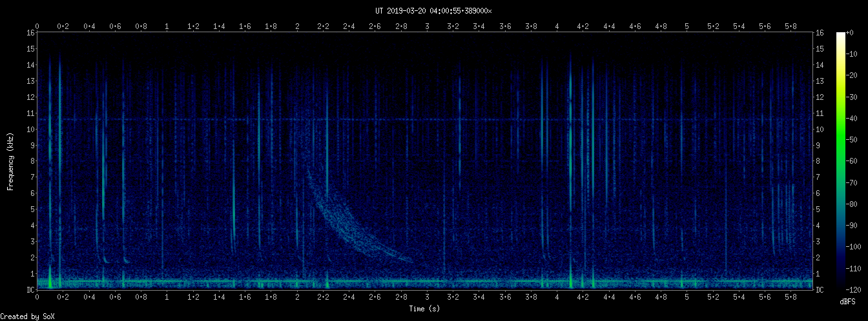The height and width of the screenshot is (321, 868).
Task: Click "2.2" on the top time axis
Action: 323,26
